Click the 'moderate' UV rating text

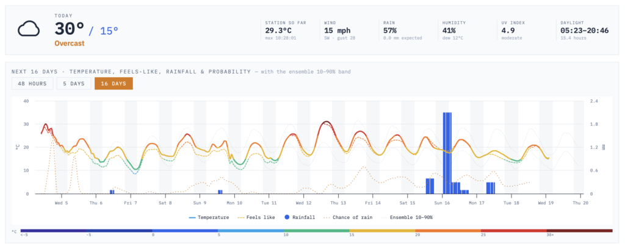click(x=512, y=38)
